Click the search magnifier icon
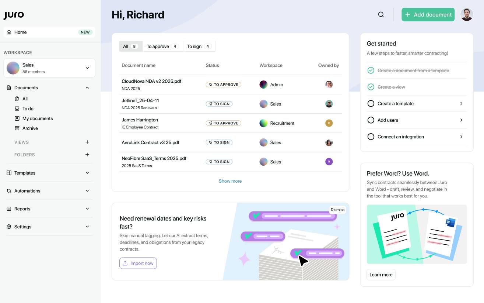The width and height of the screenshot is (484, 303). click(381, 15)
